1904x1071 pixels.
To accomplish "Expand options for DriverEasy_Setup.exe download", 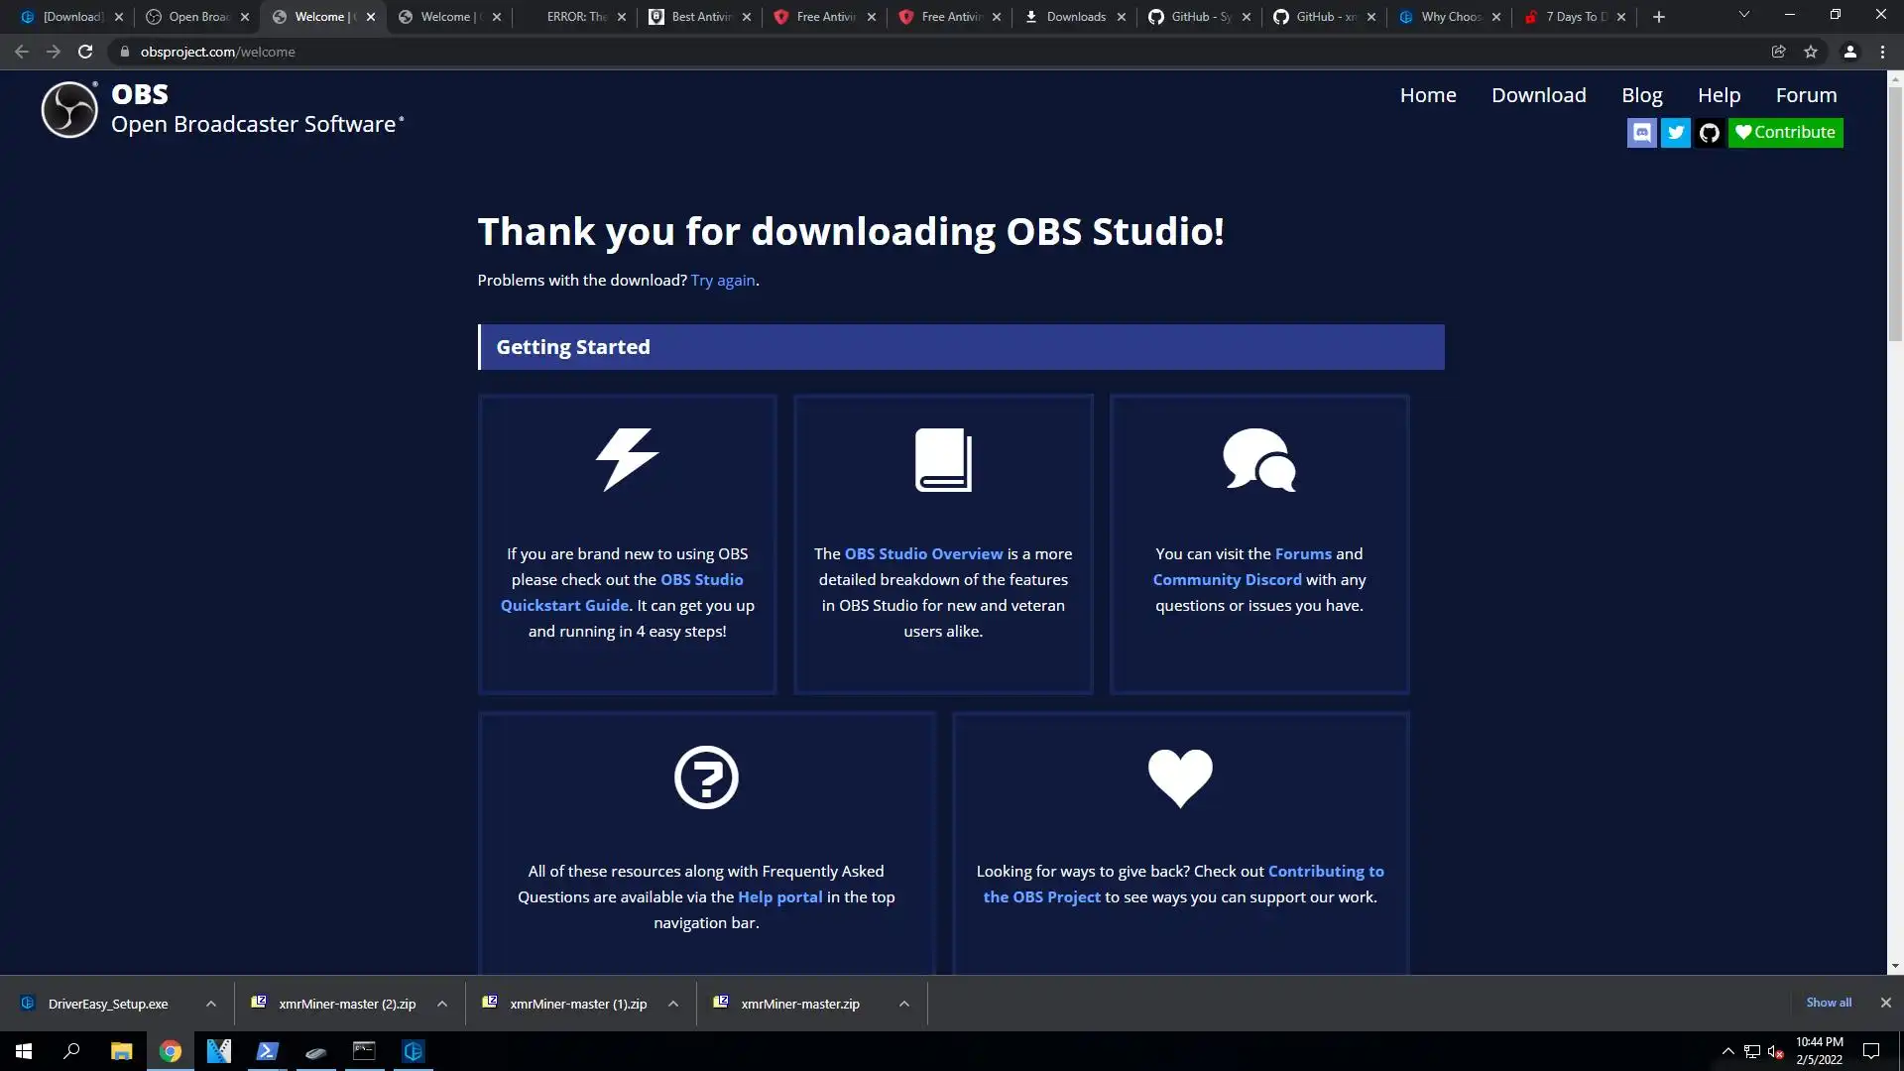I will (x=211, y=1004).
